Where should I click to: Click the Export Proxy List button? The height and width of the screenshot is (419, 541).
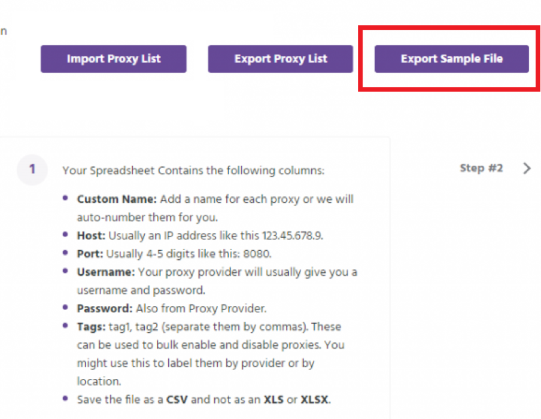pyautogui.click(x=281, y=59)
